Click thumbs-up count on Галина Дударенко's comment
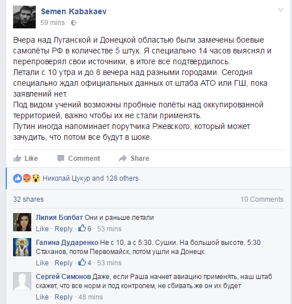Screen dimensions: 292x304 (x=85, y=263)
